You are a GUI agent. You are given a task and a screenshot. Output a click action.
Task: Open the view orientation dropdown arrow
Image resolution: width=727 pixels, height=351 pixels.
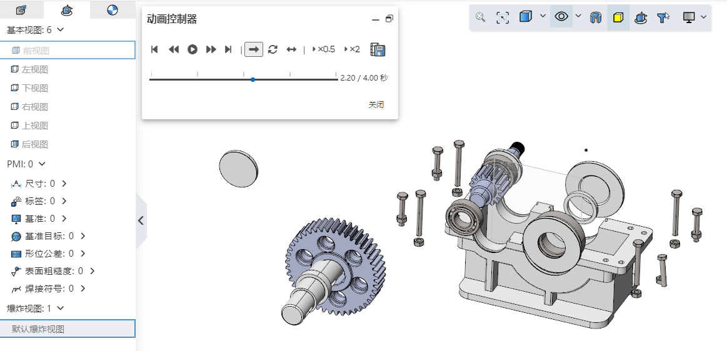point(543,16)
